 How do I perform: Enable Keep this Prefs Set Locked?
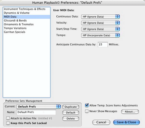tap(8, 123)
